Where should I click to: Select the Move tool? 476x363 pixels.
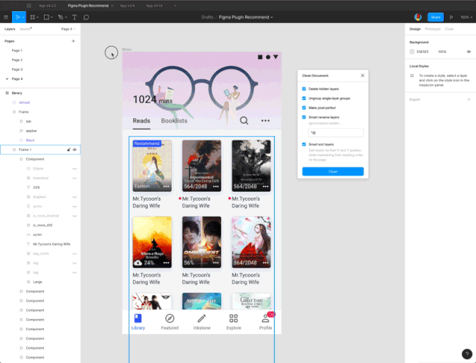click(x=17, y=17)
